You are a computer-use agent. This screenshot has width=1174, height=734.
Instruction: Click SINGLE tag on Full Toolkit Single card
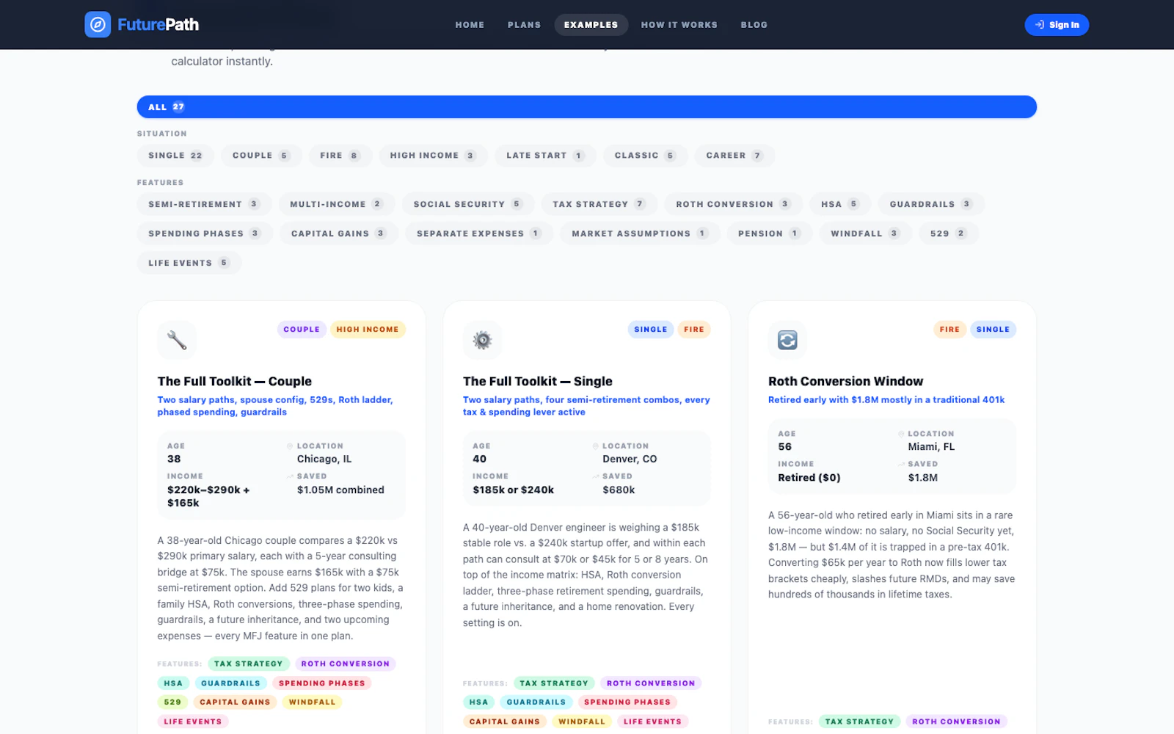point(651,330)
